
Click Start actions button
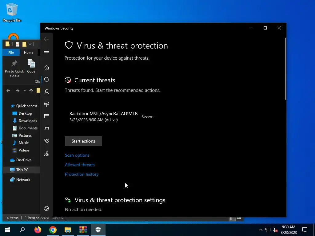(83, 141)
